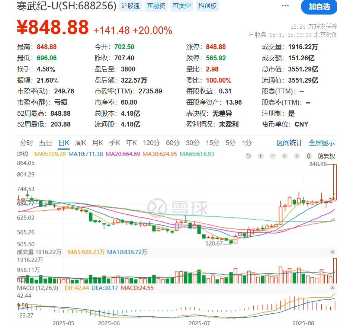Close the MACD indicator panel with its × toggle
The height and width of the screenshot is (329, 337).
pos(333,287)
